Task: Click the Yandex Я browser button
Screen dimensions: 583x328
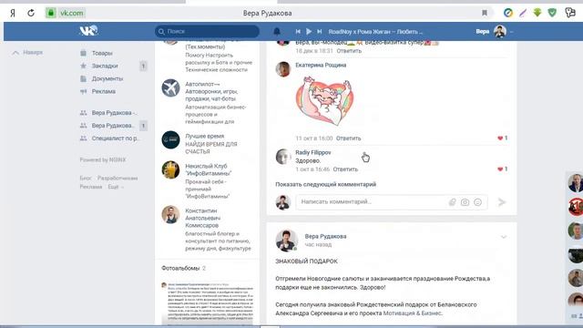Action: [13, 13]
